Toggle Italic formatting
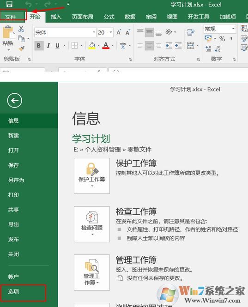The width and height of the screenshot is (248, 307). click(48, 46)
